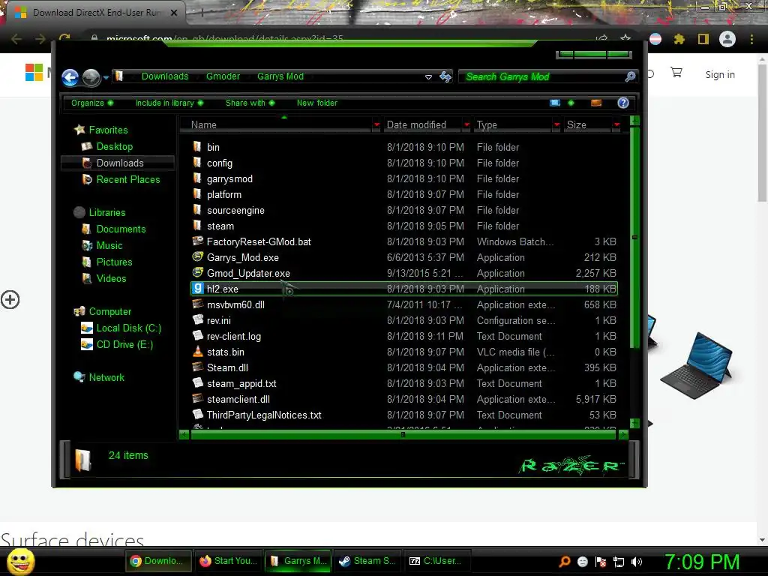
Task: Open the garrysmod folder
Action: [x=229, y=178]
